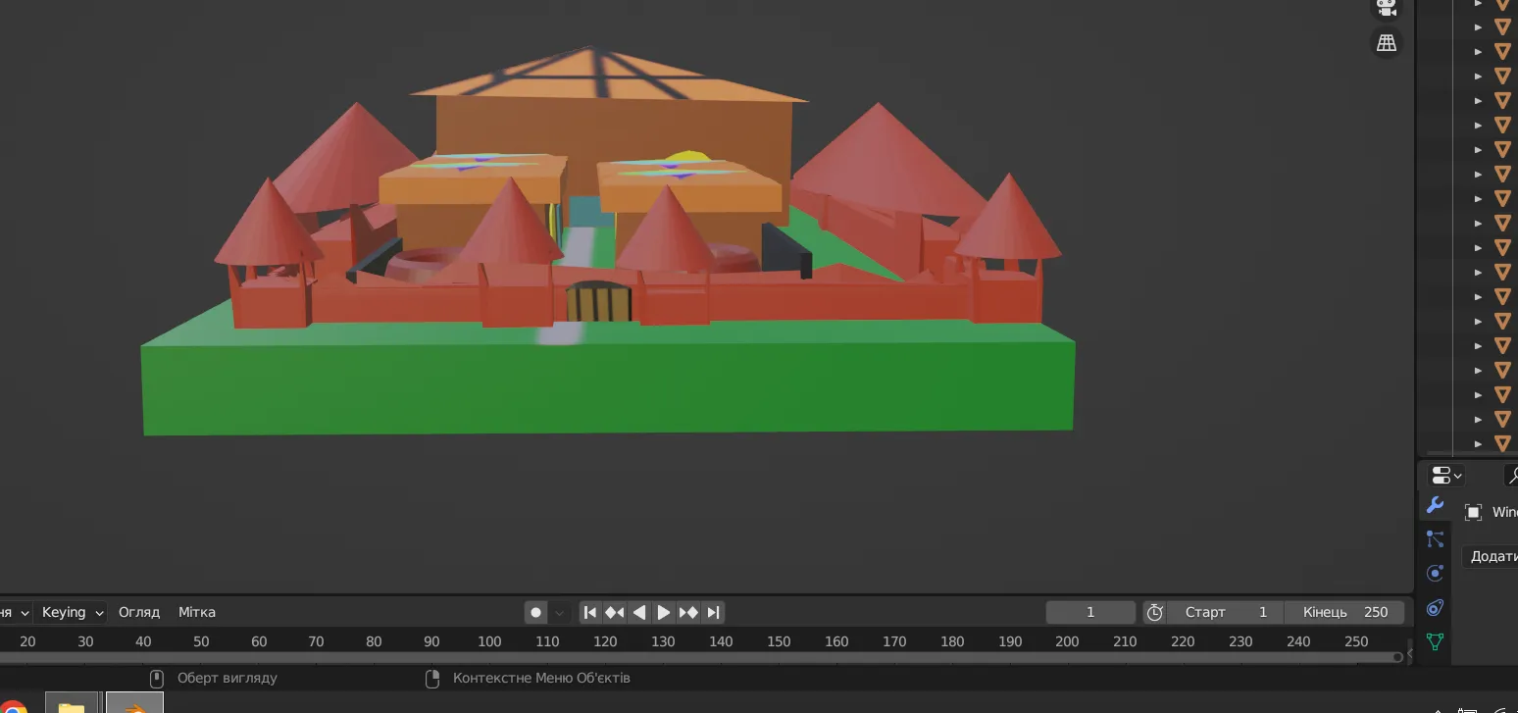Jump to the end frame of playback

click(714, 612)
